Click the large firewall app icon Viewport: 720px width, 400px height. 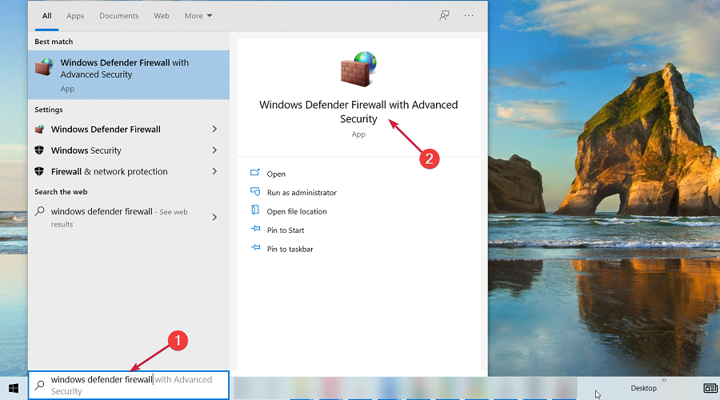pyautogui.click(x=358, y=70)
